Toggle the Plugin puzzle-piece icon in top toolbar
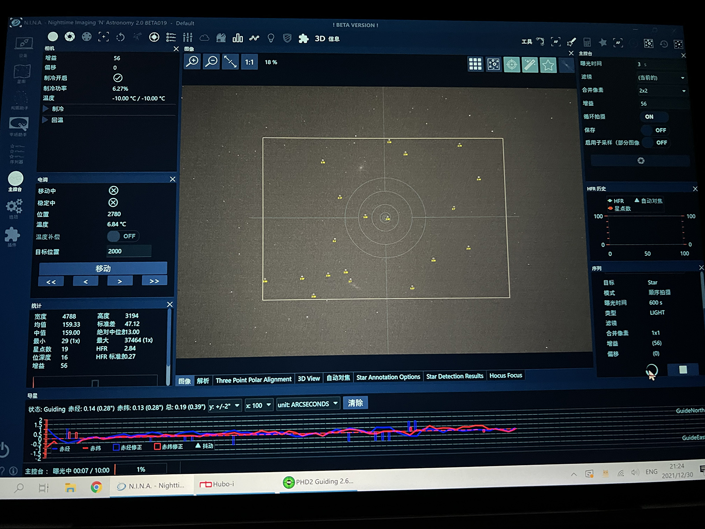705x529 pixels. pyautogui.click(x=304, y=39)
